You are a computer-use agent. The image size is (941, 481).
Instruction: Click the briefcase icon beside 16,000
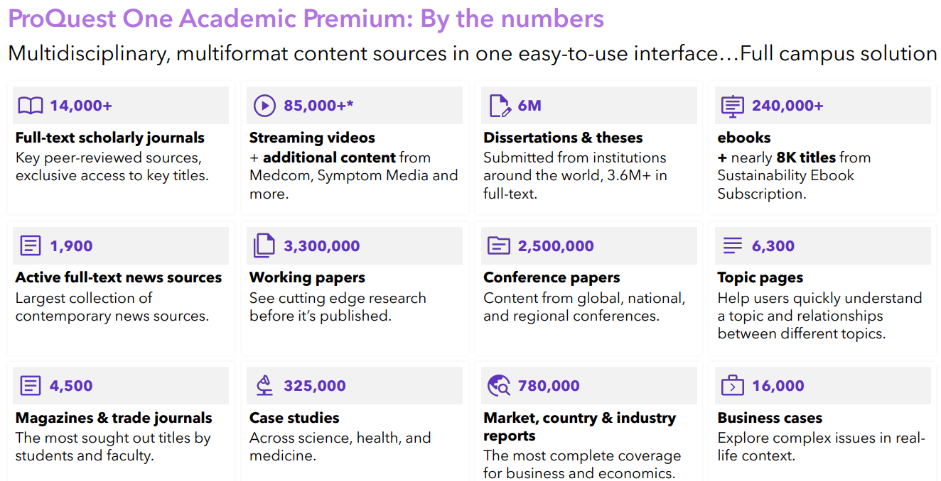[x=732, y=386]
